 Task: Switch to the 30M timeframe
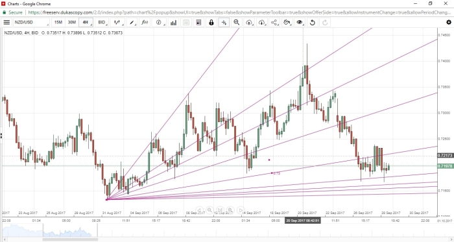pyautogui.click(x=71, y=23)
